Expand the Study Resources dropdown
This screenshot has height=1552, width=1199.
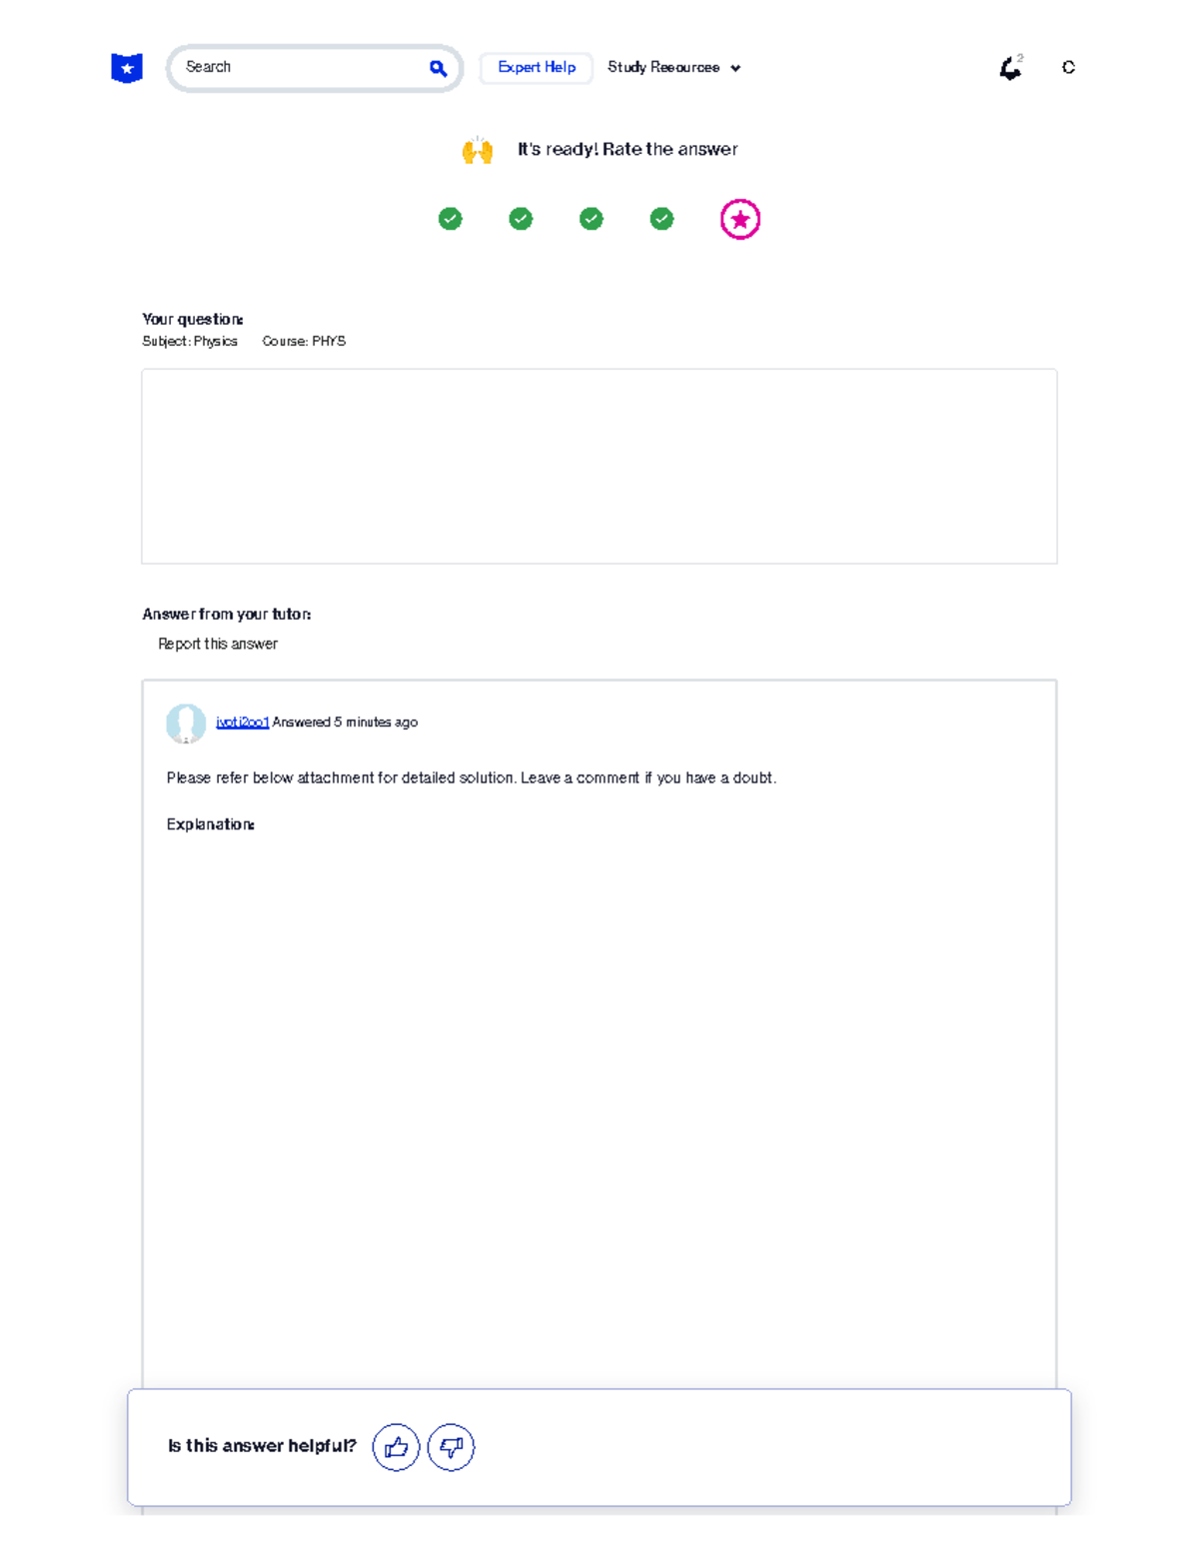point(673,68)
